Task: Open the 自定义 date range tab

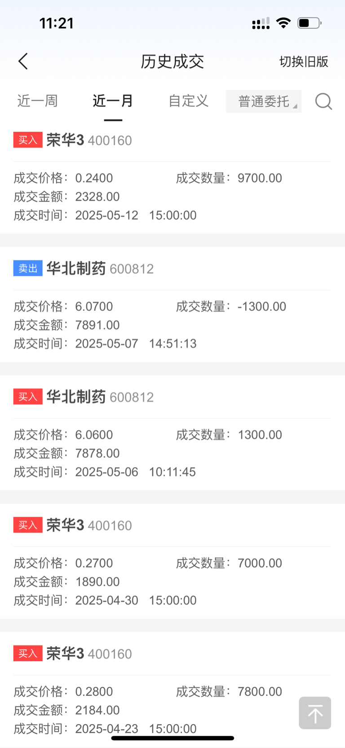Action: tap(189, 101)
